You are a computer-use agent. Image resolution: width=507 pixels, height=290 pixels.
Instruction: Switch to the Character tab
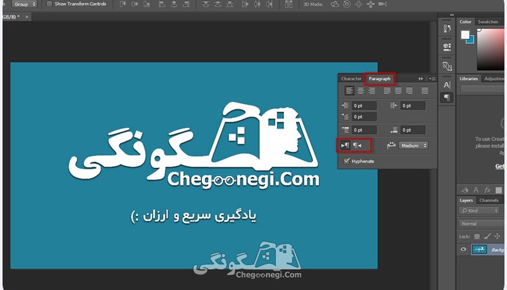pyautogui.click(x=351, y=79)
